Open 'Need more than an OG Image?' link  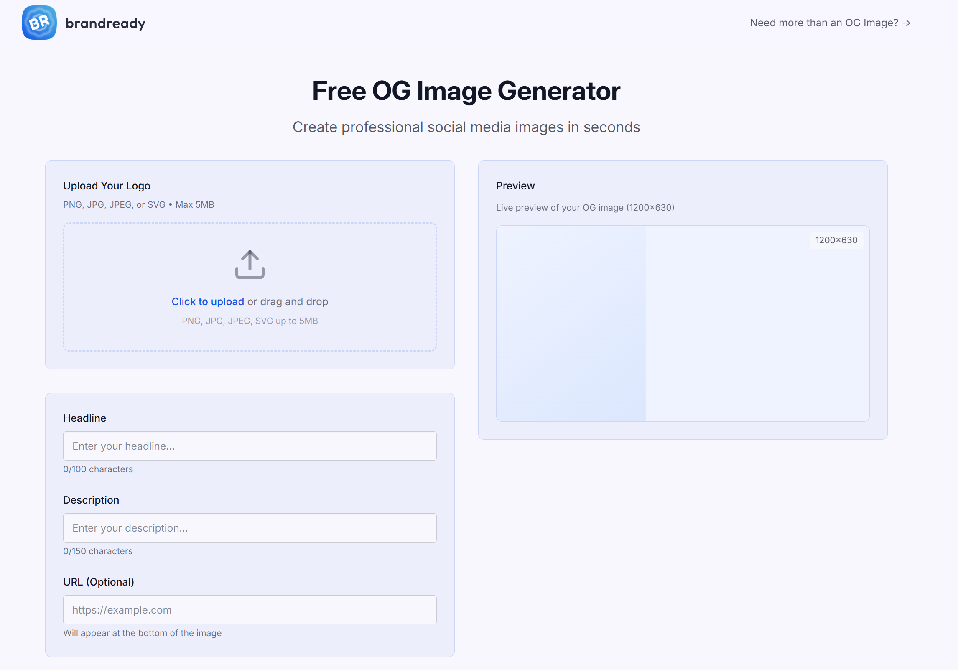point(823,23)
